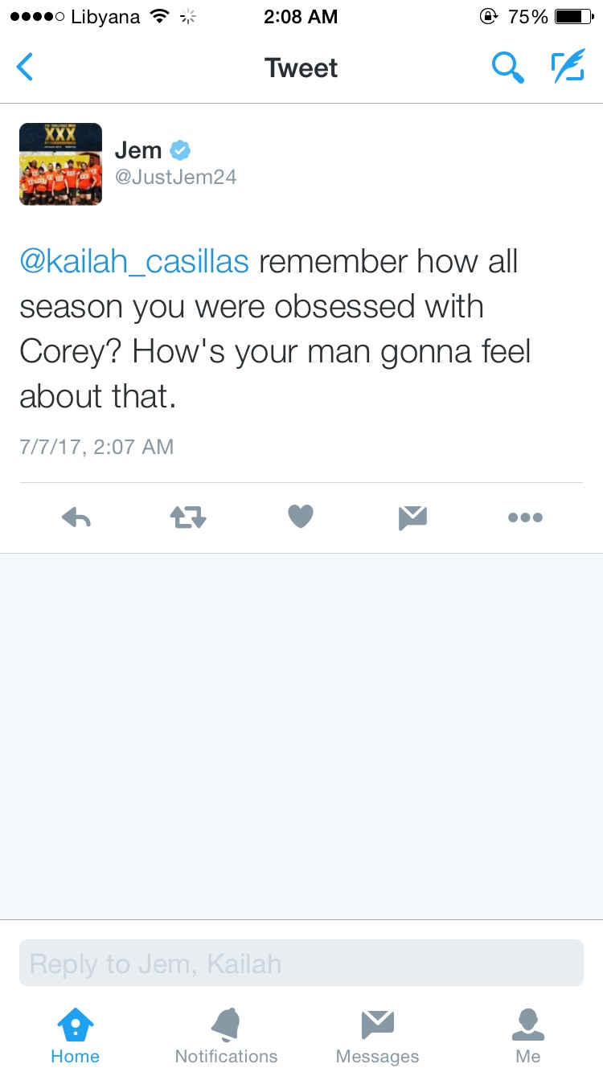Open the Notifications tab
Image resolution: width=603 pixels, height=1072 pixels.
click(226, 1037)
